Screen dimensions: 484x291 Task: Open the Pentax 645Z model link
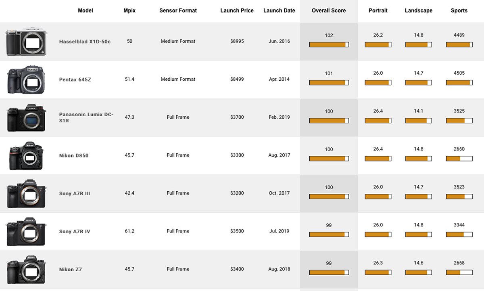(75, 80)
